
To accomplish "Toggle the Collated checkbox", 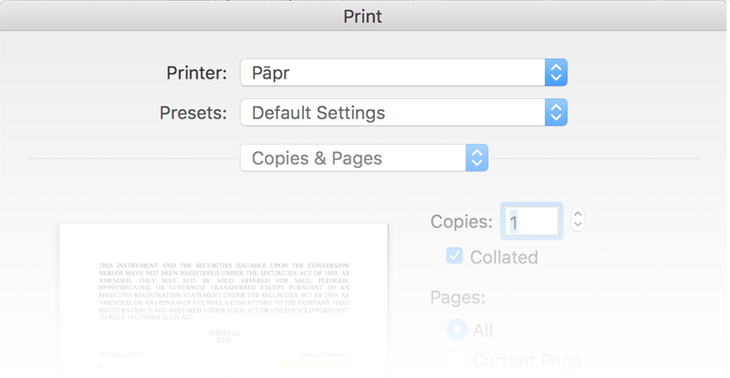I will (x=454, y=256).
